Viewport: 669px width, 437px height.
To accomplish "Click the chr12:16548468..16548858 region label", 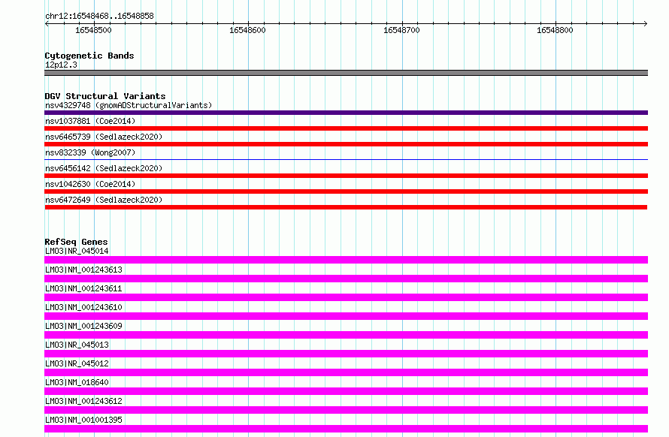I will click(x=99, y=17).
